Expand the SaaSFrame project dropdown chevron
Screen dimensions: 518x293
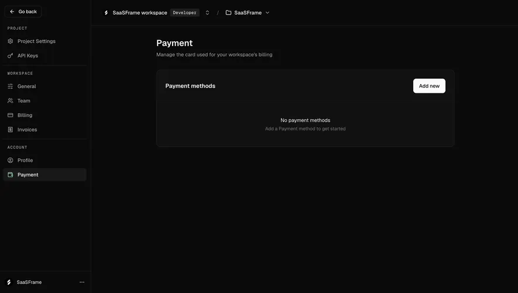[x=267, y=13]
